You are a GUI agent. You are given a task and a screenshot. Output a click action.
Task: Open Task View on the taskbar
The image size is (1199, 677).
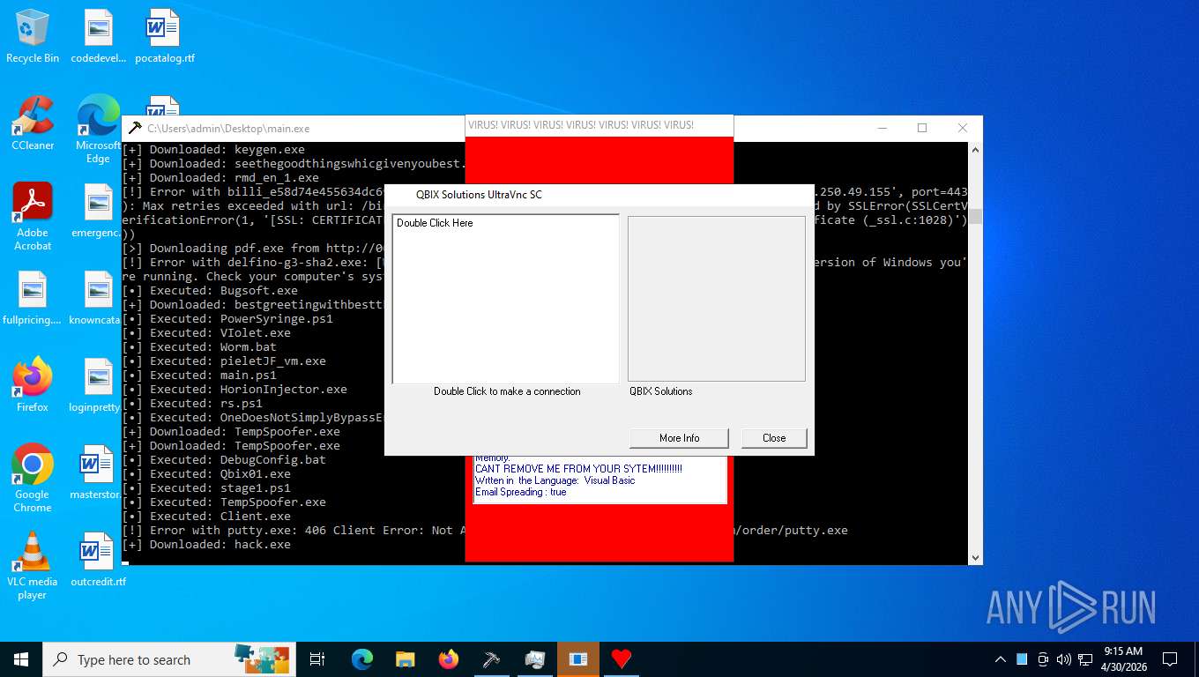pyautogui.click(x=317, y=659)
